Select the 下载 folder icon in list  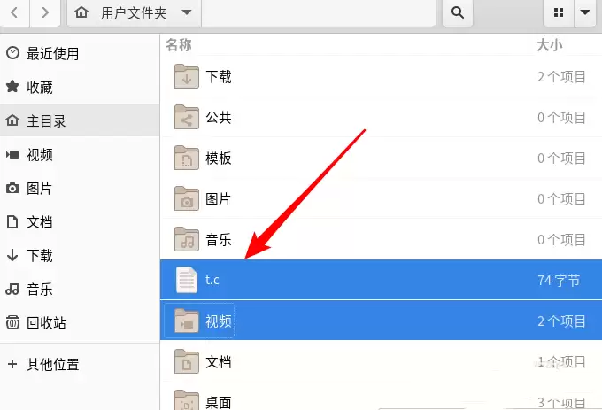click(x=187, y=77)
